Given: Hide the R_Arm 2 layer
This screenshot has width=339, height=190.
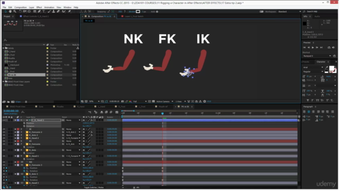Looking at the screenshot, I should click(4, 135).
